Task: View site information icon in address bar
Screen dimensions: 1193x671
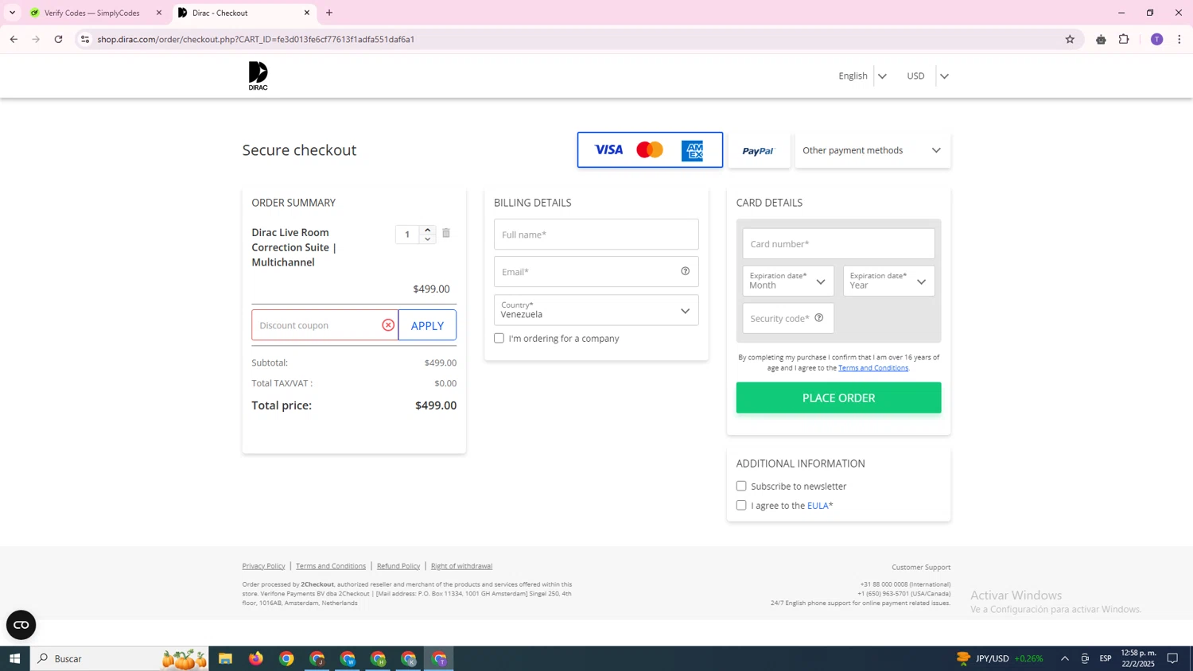Action: point(85,39)
